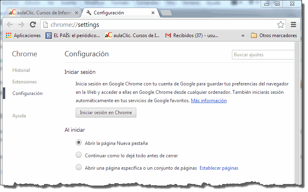
Task: Click the forward navigation arrow
Action: [x=21, y=25]
